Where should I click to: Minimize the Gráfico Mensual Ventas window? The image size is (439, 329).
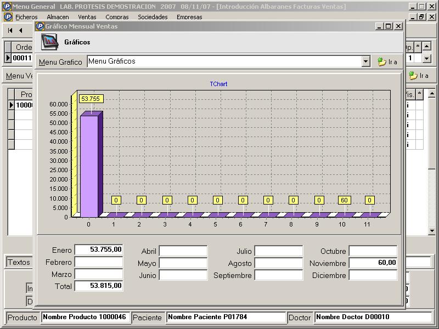(x=379, y=26)
